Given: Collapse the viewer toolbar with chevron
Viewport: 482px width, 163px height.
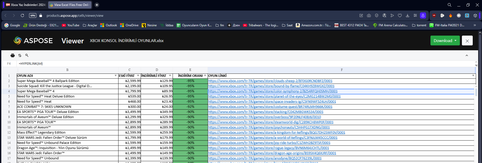Looking at the screenshot, I should click(x=467, y=55).
